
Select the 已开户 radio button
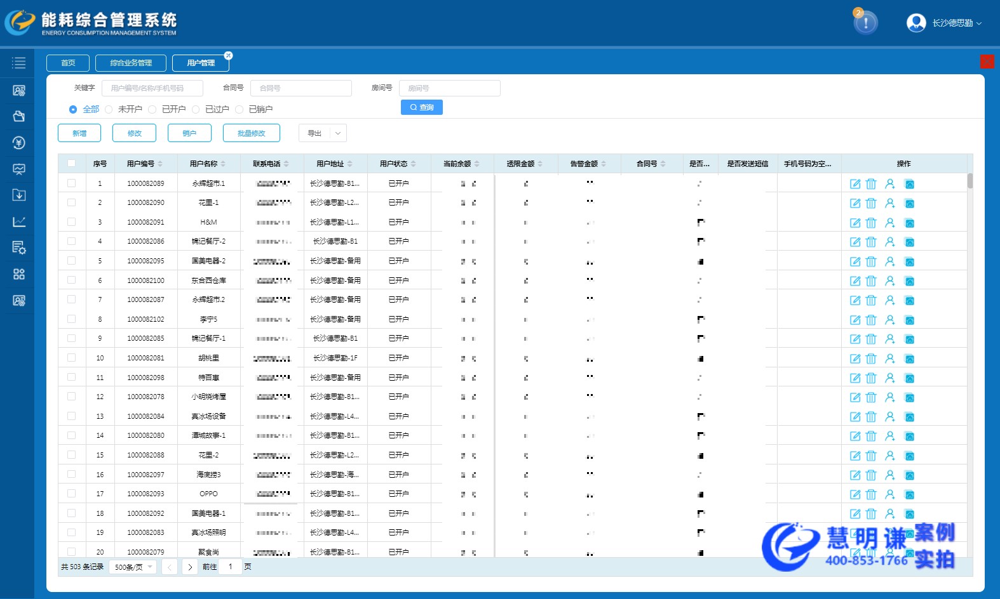(x=152, y=109)
